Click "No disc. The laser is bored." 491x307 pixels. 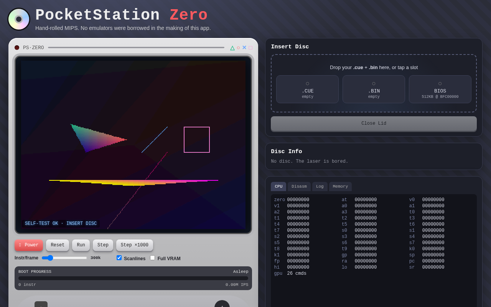pyautogui.click(x=310, y=162)
